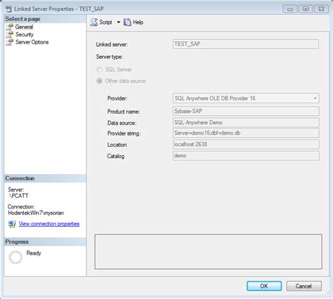This screenshot has height=299, width=333.
Task: Click the Linked Server Properties title icon
Action: pos(8,9)
